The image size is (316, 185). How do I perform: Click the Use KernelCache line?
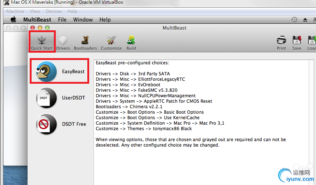point(148,117)
